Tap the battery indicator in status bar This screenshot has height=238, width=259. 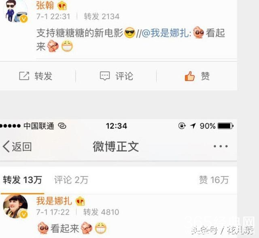point(225,126)
